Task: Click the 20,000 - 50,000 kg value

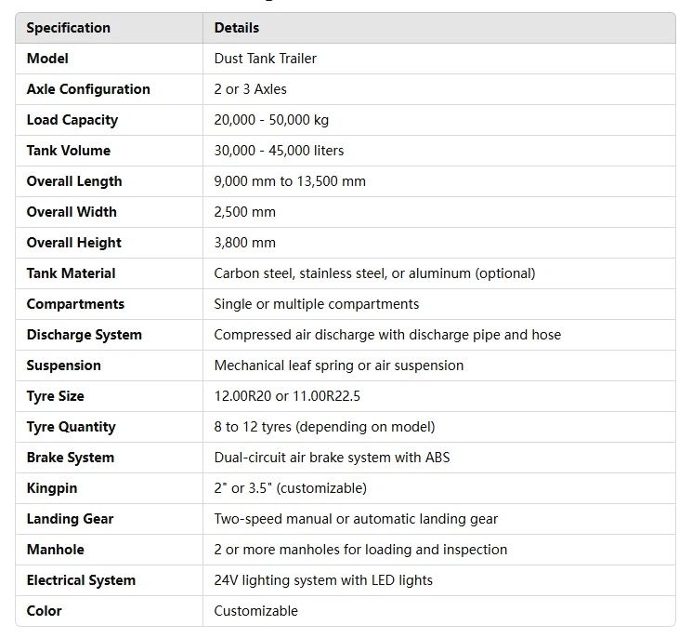Action: (x=271, y=120)
